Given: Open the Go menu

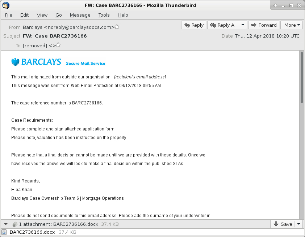Looking at the screenshot, I should point(59,15).
